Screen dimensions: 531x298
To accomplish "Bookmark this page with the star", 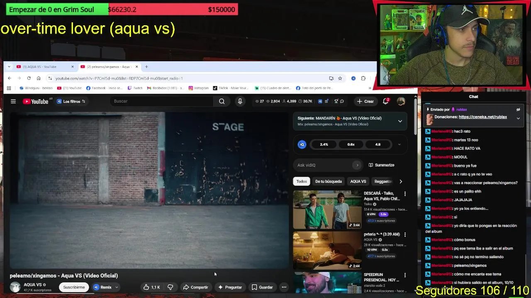I will (x=340, y=78).
